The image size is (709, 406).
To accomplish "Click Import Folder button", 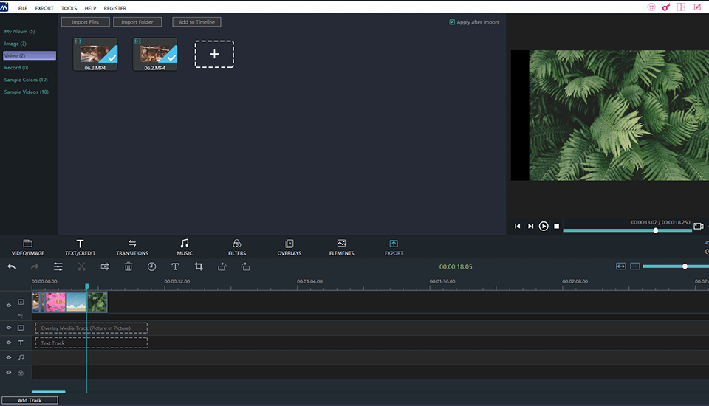I will click(x=137, y=21).
